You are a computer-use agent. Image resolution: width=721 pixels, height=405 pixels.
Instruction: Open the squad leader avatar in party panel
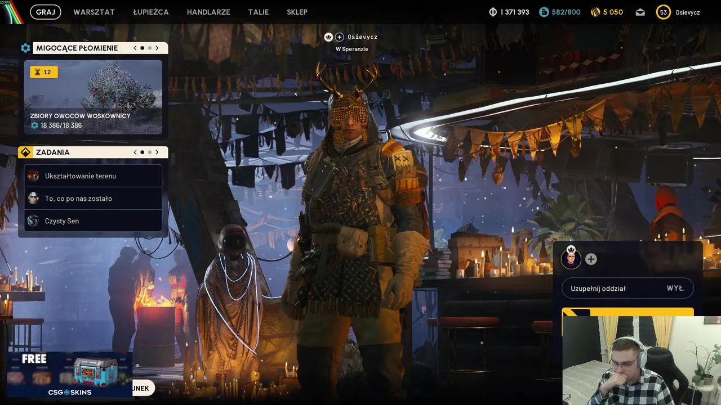point(571,259)
